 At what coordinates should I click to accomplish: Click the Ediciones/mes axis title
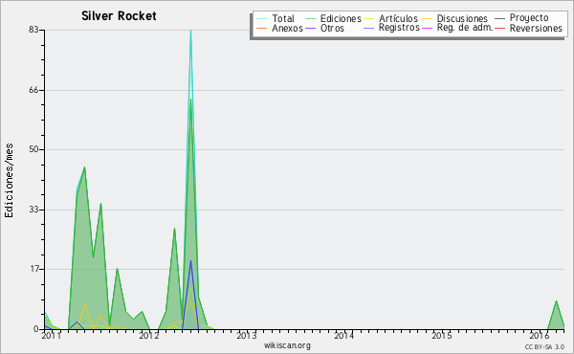pos(9,181)
